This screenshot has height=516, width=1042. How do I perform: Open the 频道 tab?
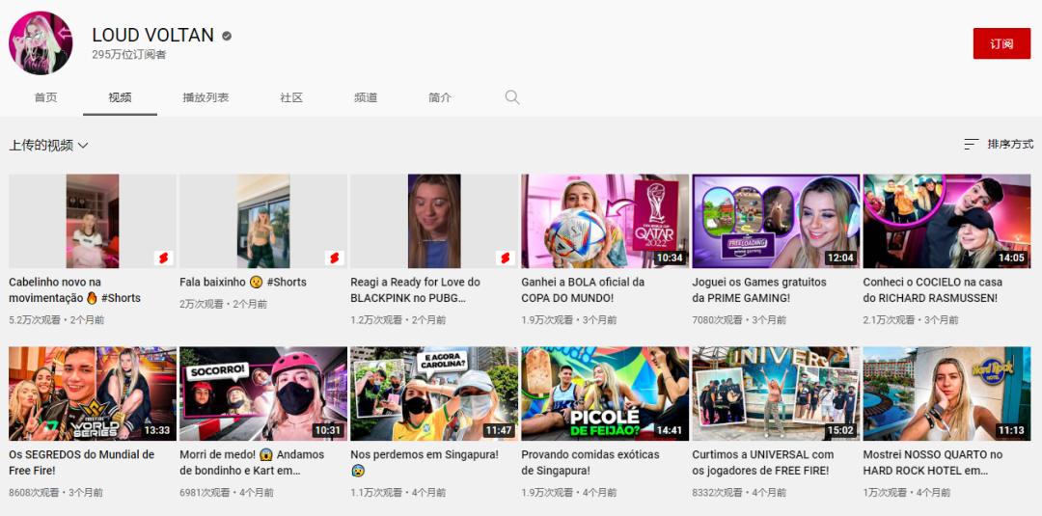pos(366,97)
